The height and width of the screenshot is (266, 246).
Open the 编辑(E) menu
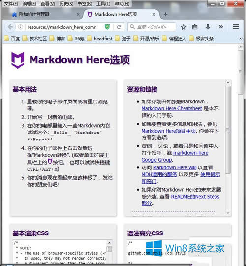point(30,4)
